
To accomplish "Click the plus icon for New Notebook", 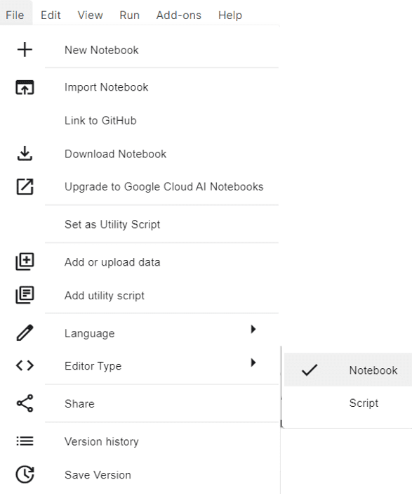I will coord(25,50).
